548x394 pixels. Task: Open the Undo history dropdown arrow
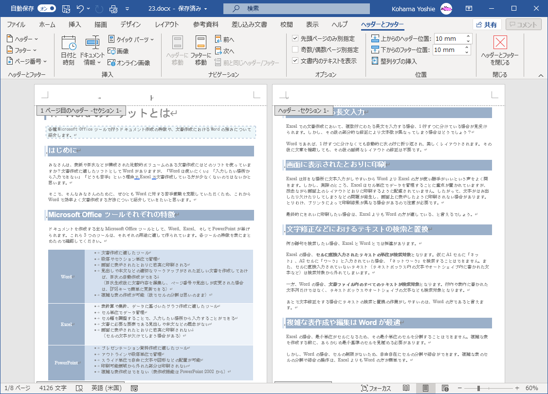pos(88,9)
